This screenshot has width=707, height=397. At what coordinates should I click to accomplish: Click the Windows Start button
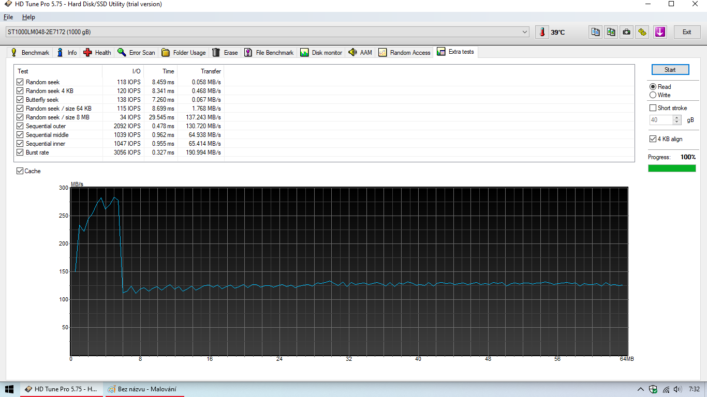(9, 389)
